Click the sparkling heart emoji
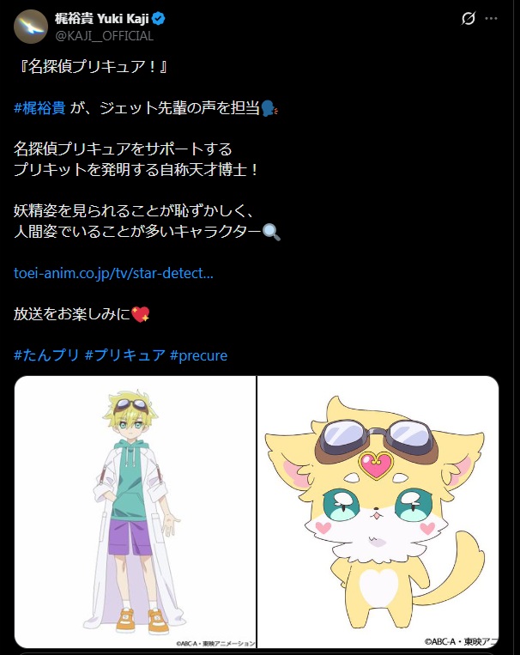520x655 pixels. (x=141, y=314)
